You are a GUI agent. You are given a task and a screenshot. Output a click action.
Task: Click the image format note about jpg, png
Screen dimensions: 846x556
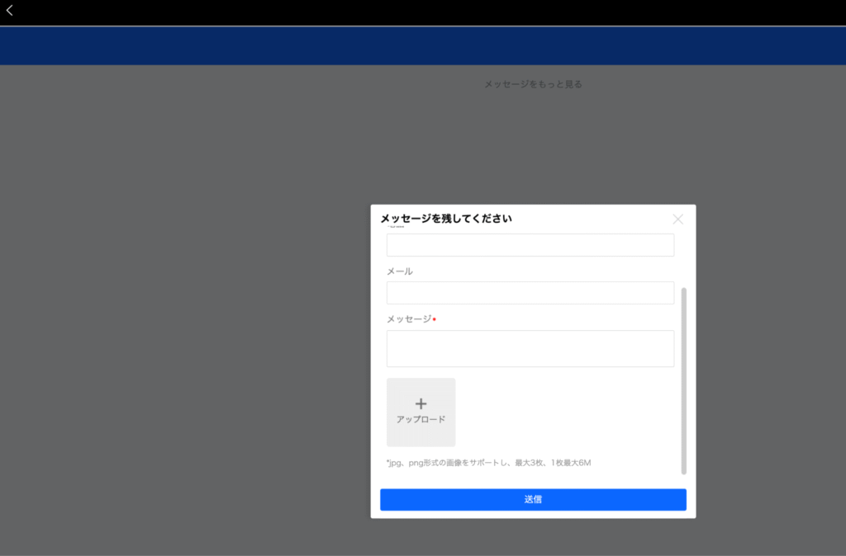489,463
